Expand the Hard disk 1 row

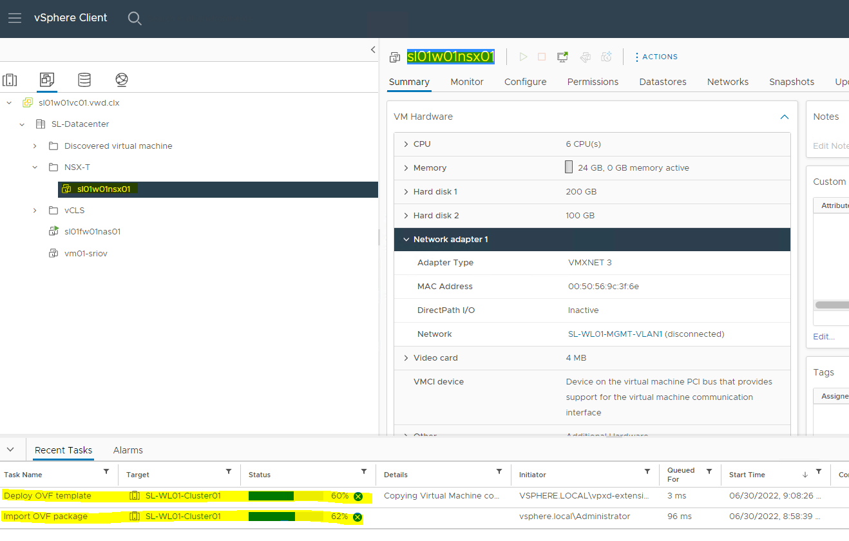pyautogui.click(x=406, y=192)
